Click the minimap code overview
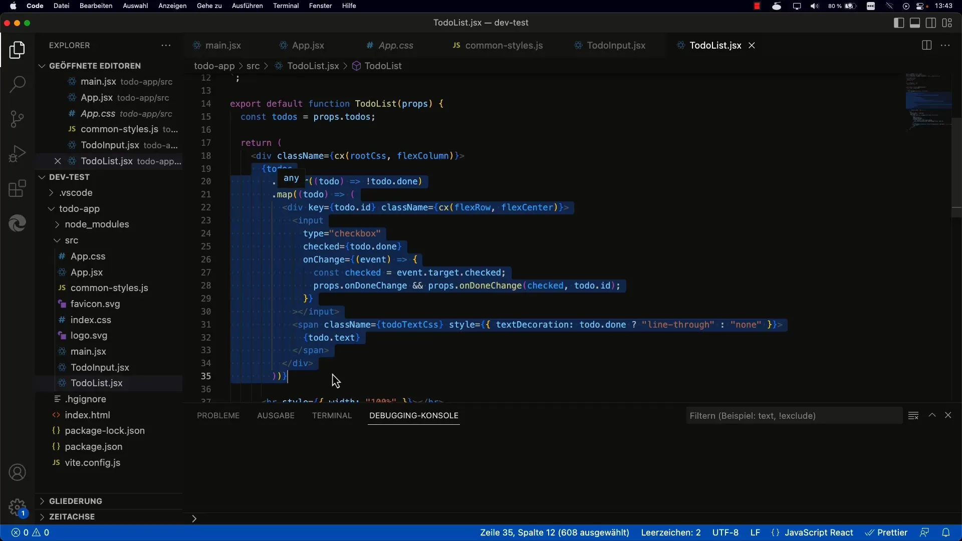The height and width of the screenshot is (541, 962). pos(928,102)
